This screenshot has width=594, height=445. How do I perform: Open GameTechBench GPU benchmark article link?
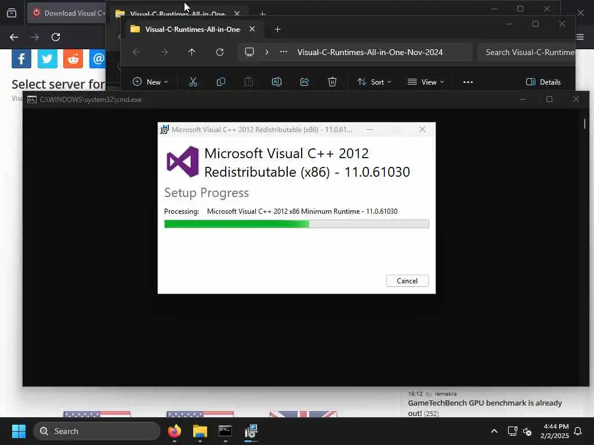point(484,407)
